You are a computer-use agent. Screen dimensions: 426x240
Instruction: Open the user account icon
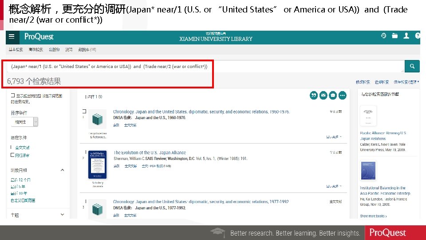(x=406, y=36)
